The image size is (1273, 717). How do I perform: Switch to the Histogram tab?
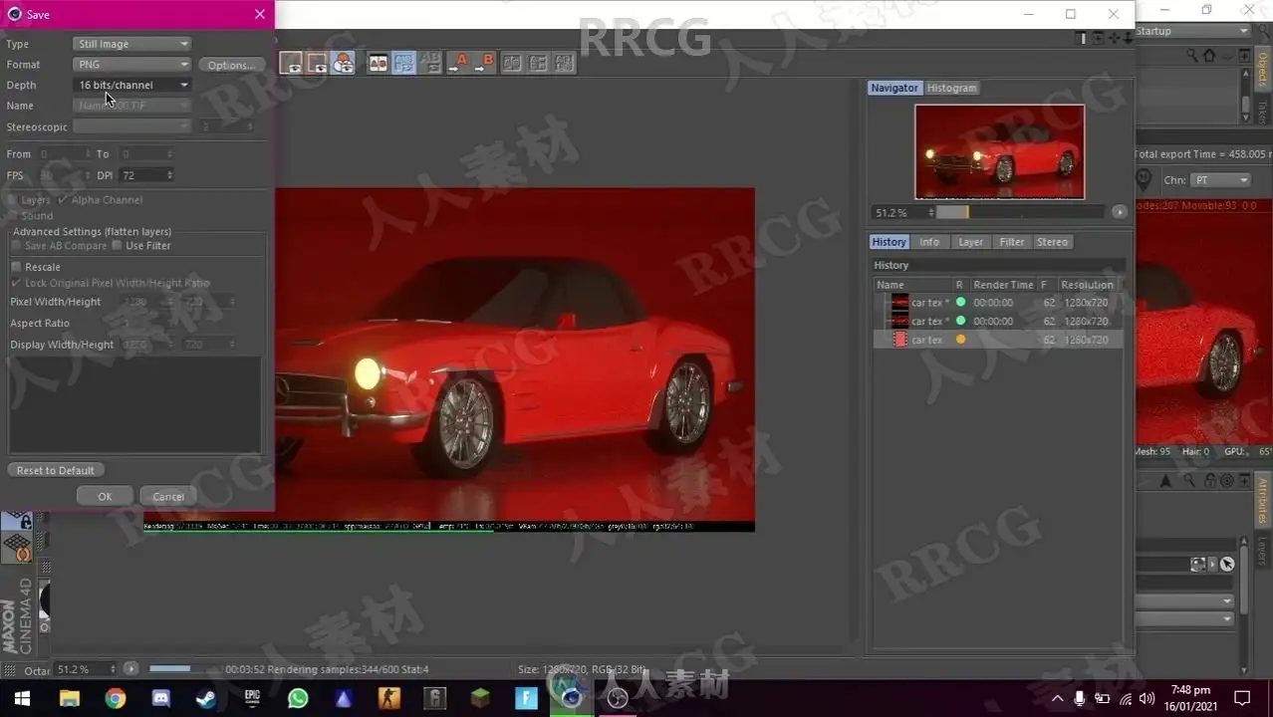[x=951, y=88]
